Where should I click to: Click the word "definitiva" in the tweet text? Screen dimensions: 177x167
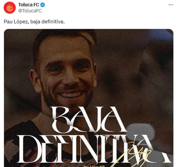coord(53,22)
